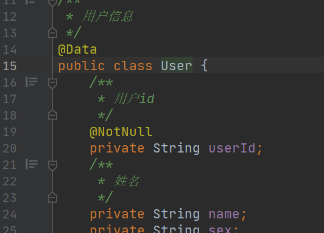
Task: Collapse the fold marker at line 11
Action: [52, 2]
